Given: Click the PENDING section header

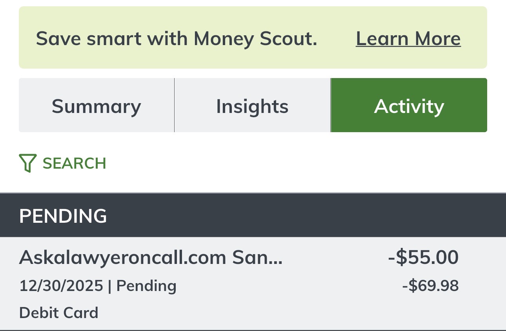Looking at the screenshot, I should pyautogui.click(x=63, y=216).
